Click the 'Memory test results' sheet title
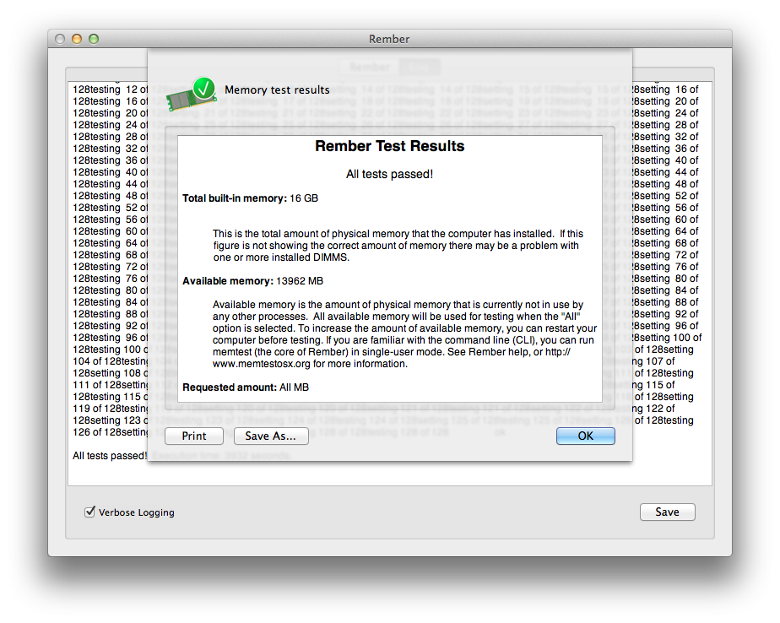780x623 pixels. (x=277, y=90)
